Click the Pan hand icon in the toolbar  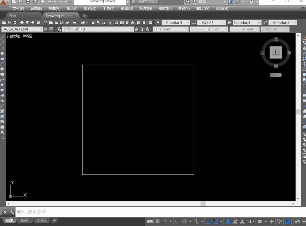click(x=93, y=23)
